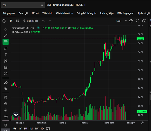
Task: Select the chart patterns tool
Action: [x=6, y=61]
